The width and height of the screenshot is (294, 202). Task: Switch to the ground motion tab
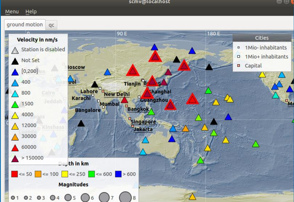[25, 24]
